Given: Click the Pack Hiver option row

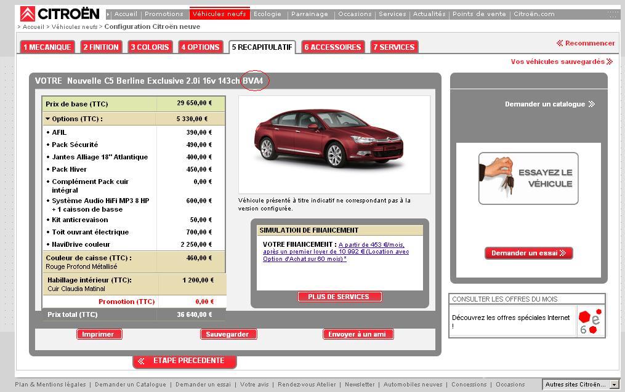Looking at the screenshot, I should click(134, 169).
